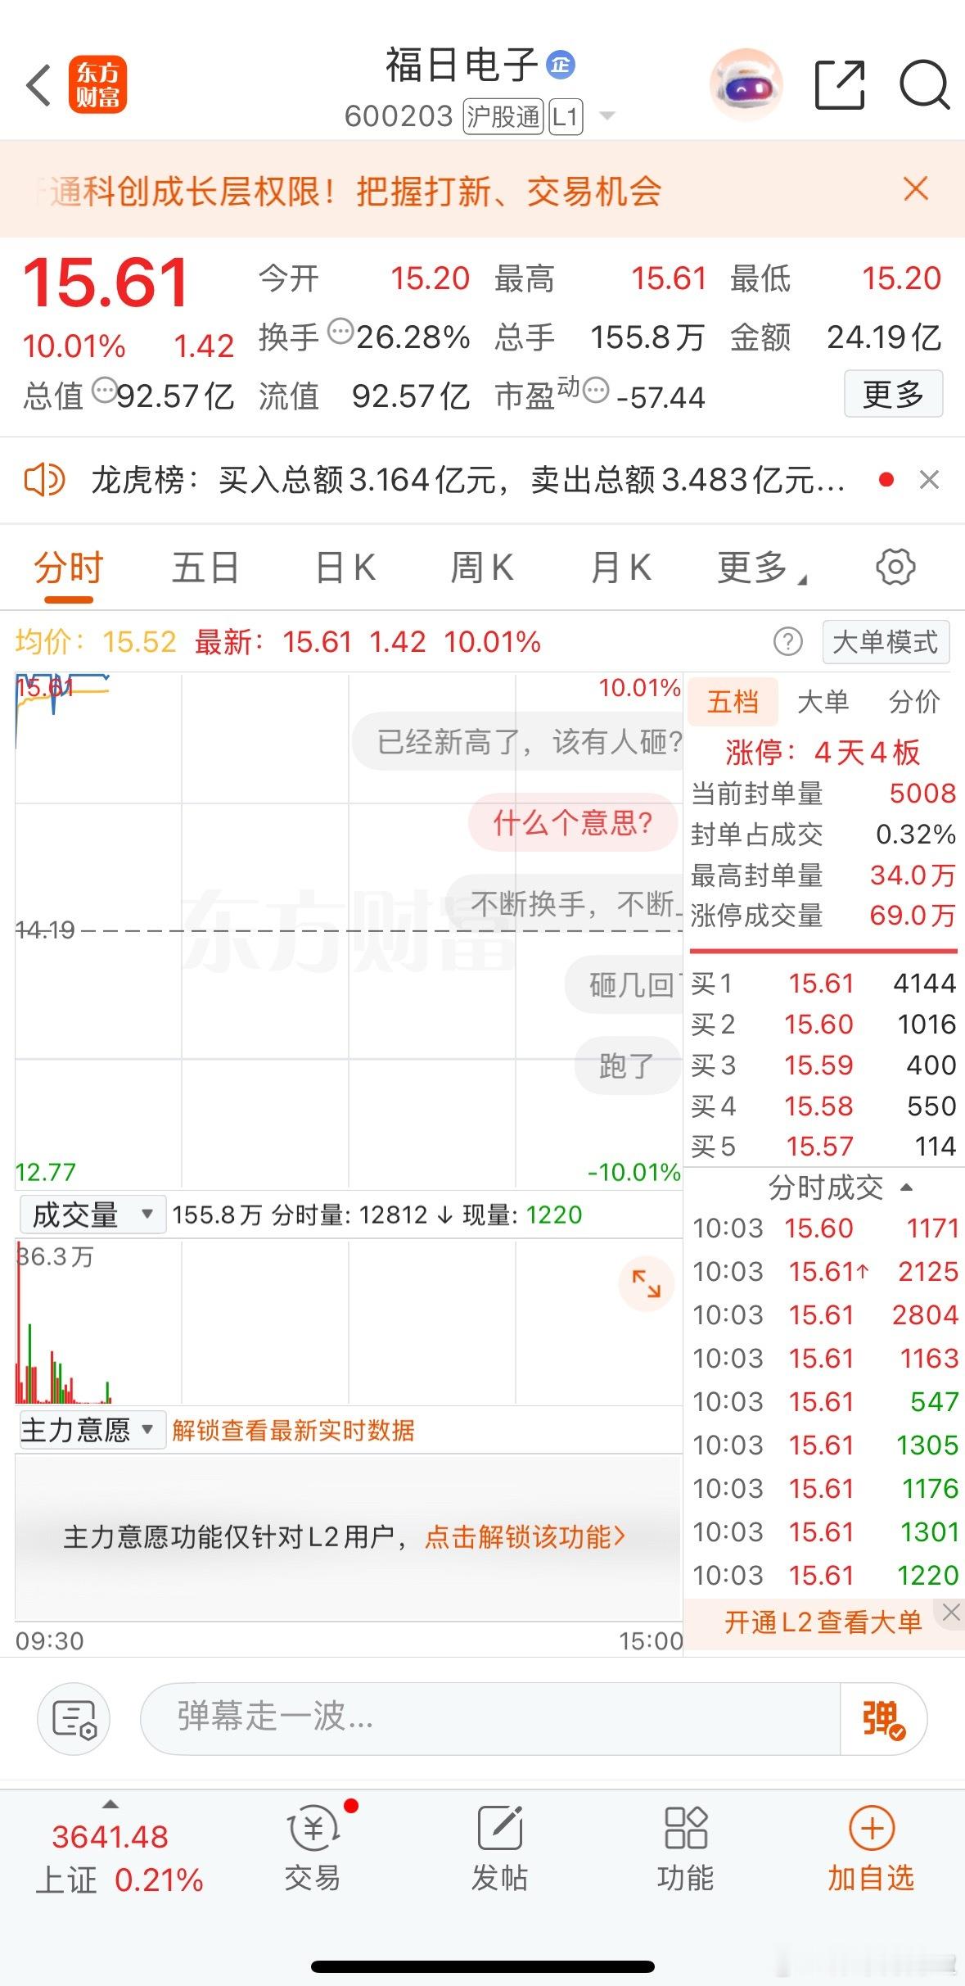Open the robot assistant avatar
This screenshot has width=965, height=1986.
746,85
